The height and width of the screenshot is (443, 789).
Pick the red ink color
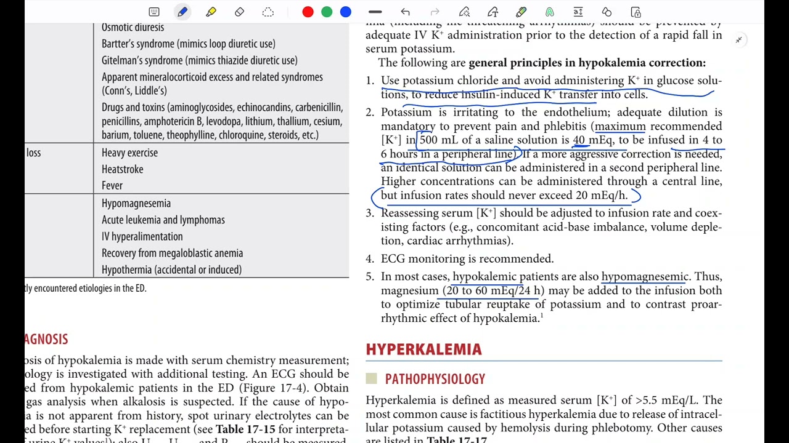(x=308, y=12)
